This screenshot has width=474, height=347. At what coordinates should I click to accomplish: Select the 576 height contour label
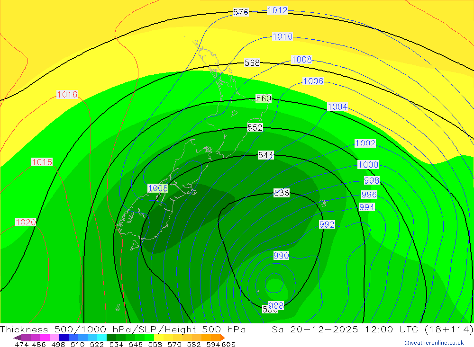(241, 12)
